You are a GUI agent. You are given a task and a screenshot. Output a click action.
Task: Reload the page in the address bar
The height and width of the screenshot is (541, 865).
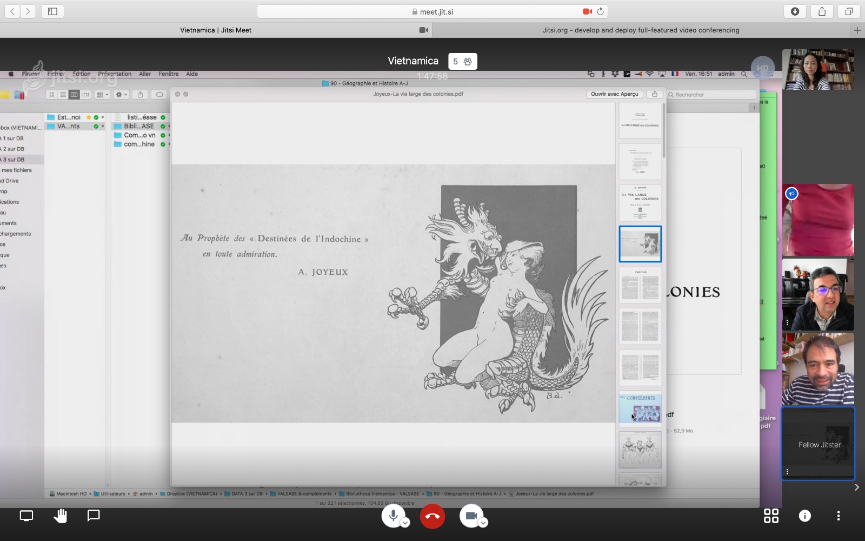point(600,11)
